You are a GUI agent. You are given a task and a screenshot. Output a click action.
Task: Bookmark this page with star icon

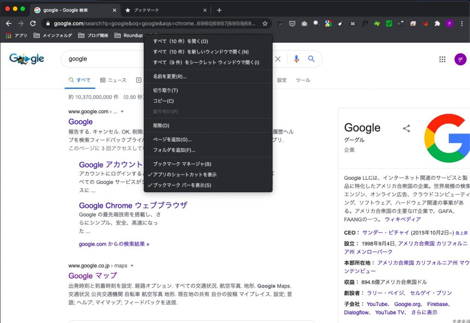pos(265,23)
